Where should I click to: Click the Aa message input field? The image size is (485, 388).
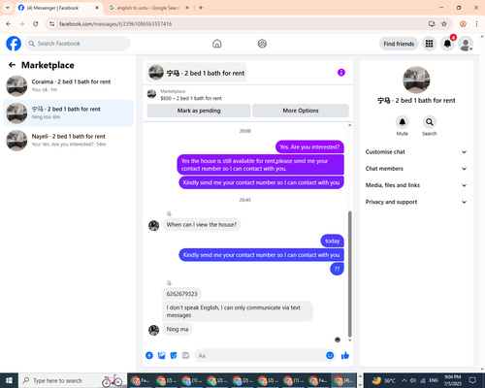pos(260,355)
